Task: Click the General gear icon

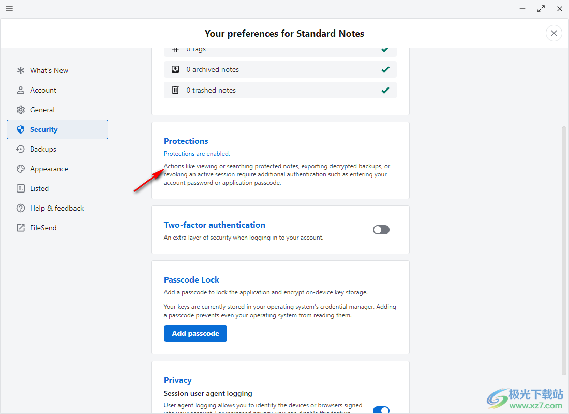Action: (21, 110)
